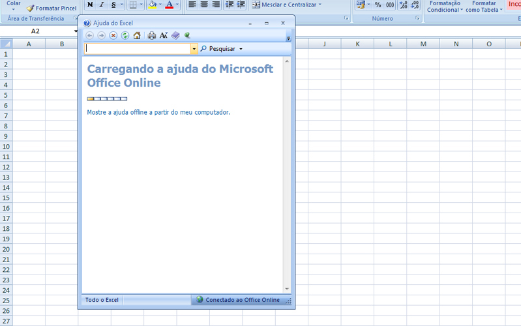Open help toolbar options overflow arrow
The width and height of the screenshot is (521, 326).
click(288, 38)
